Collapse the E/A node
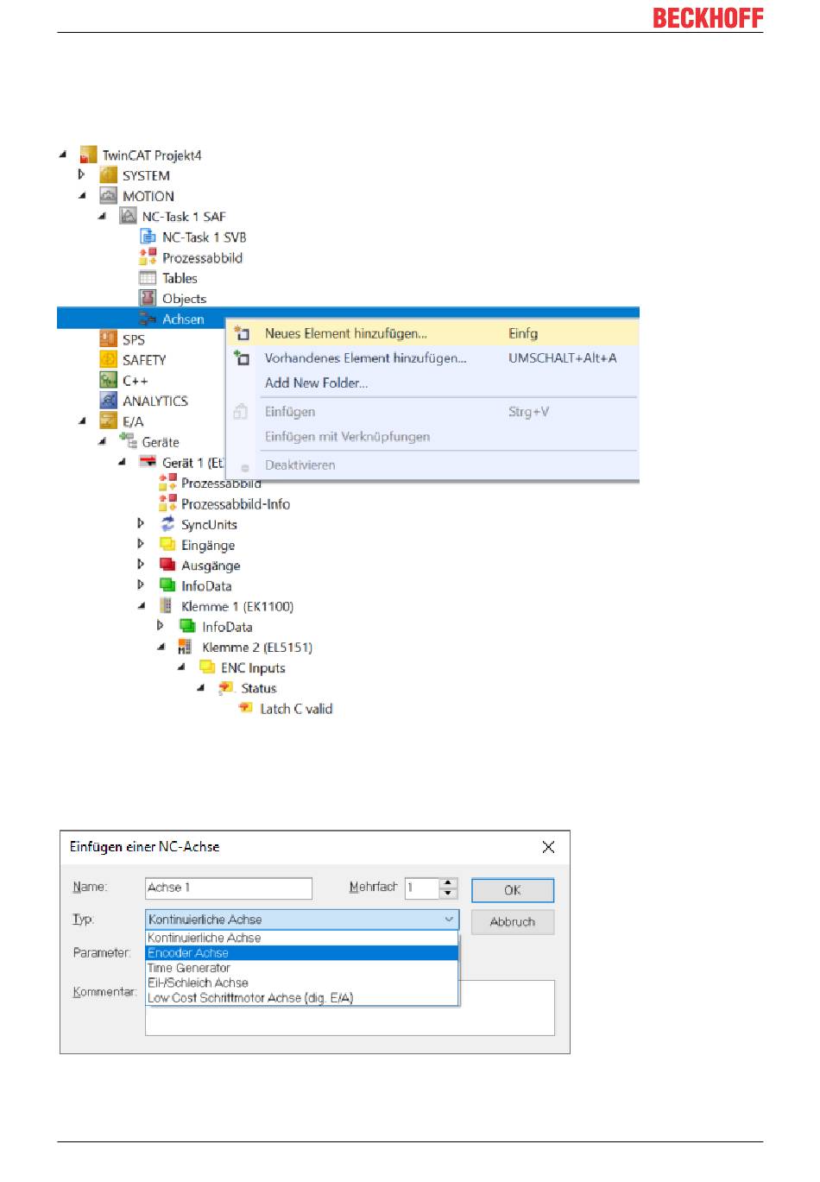This screenshot has width=820, height=1182. (83, 420)
